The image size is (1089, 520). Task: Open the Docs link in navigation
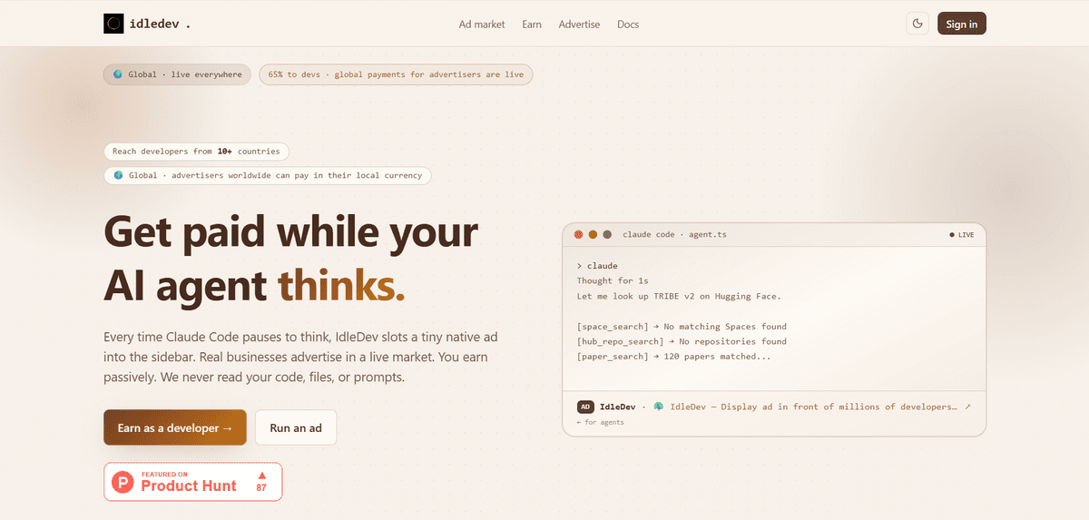(x=628, y=25)
